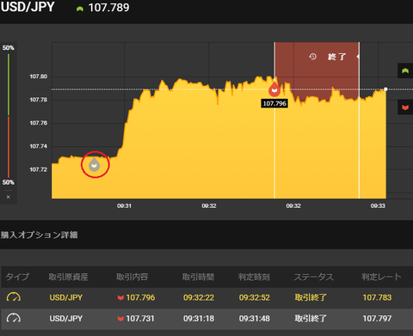The width and height of the screenshot is (413, 336).
Task: Click the bottom 50% label on the gauge
Action: [x=9, y=182]
